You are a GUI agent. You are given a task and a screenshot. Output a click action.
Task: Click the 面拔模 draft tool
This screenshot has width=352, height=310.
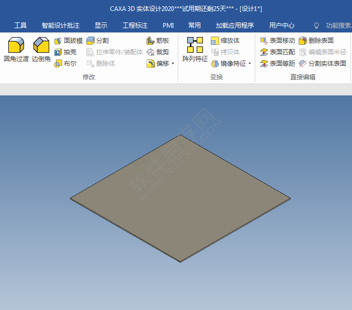click(68, 41)
